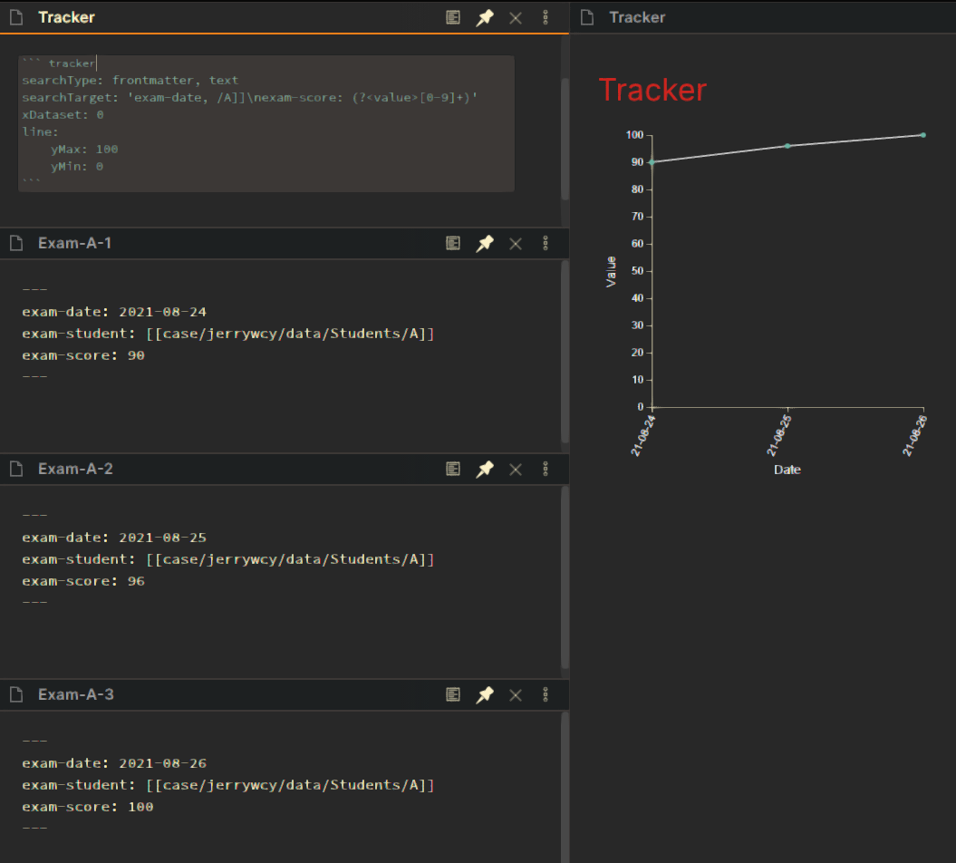
Task: Click the scrollbar of Exam-A-1 pane
Action: point(565,352)
